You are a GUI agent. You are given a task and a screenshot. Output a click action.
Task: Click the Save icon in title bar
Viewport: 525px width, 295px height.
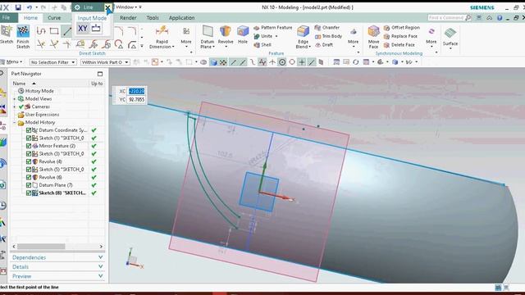pyautogui.click(x=18, y=7)
